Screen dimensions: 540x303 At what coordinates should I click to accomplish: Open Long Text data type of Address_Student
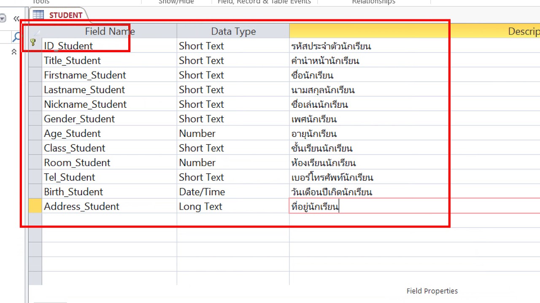coord(233,206)
